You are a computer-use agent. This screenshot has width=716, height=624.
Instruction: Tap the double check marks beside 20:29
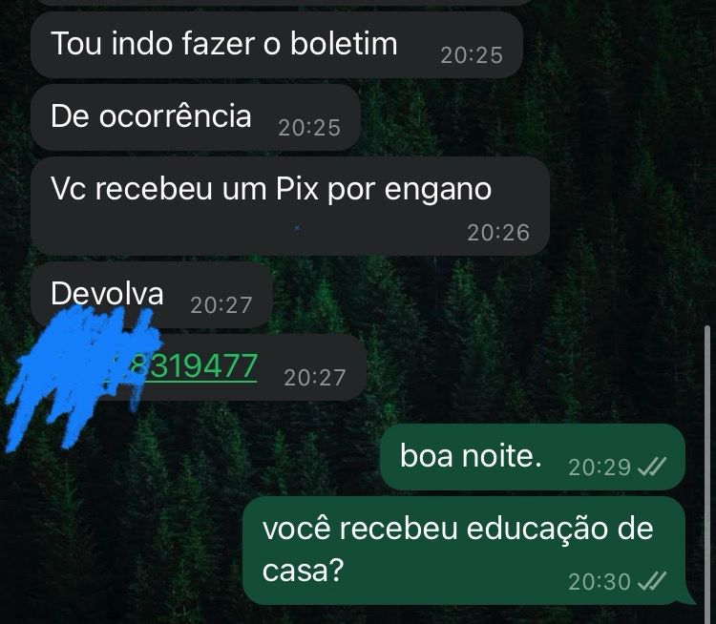point(652,467)
